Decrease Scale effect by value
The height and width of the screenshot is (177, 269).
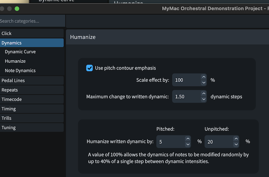[204, 83]
